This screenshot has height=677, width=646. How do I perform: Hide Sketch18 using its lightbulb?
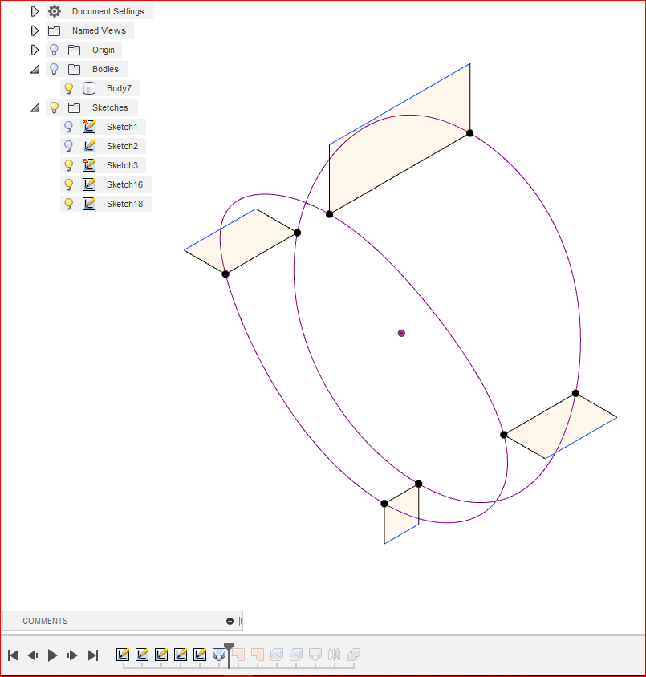(69, 204)
